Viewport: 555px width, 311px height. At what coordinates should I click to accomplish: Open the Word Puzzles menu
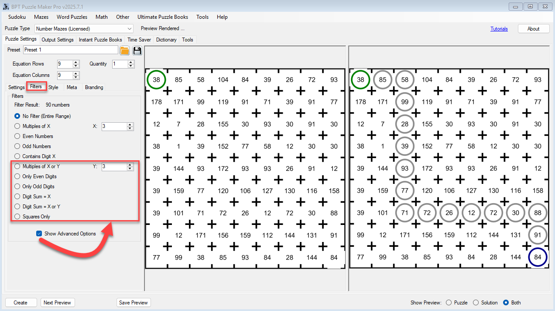[72, 17]
